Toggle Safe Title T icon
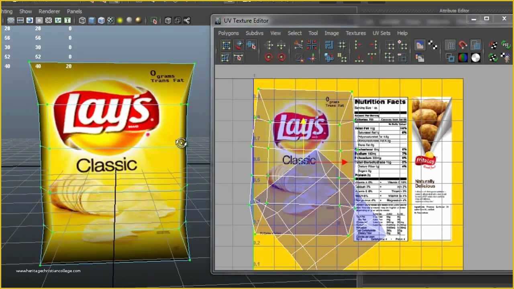The image size is (514, 289). click(x=67, y=20)
